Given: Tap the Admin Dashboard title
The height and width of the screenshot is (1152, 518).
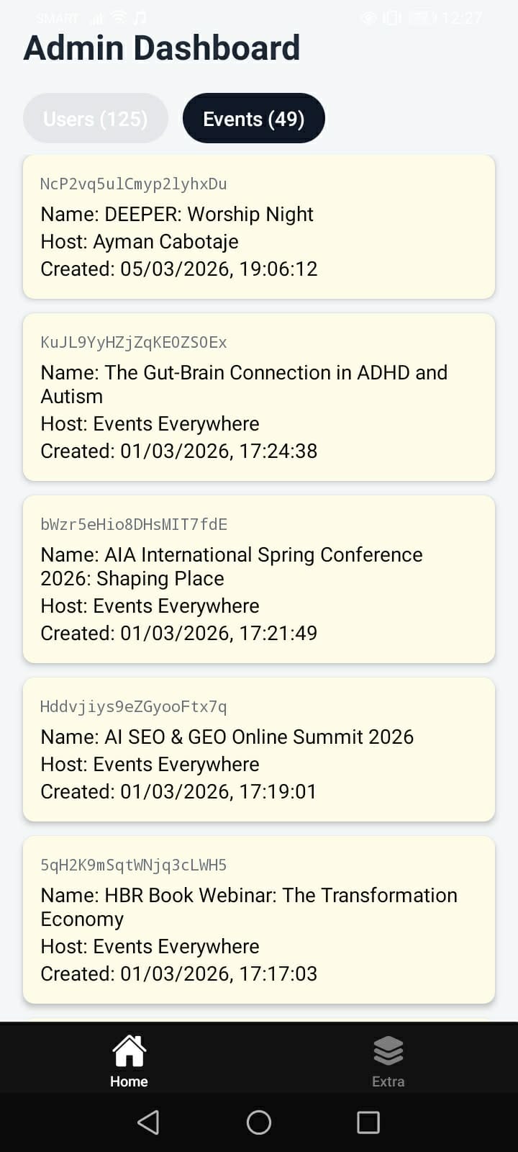Looking at the screenshot, I should coord(162,48).
